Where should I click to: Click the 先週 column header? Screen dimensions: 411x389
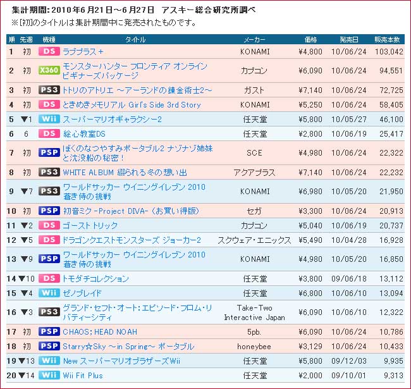coord(26,39)
